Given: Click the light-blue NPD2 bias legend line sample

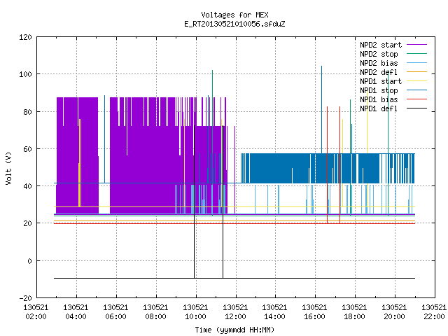Looking at the screenshot, I should (416, 63).
